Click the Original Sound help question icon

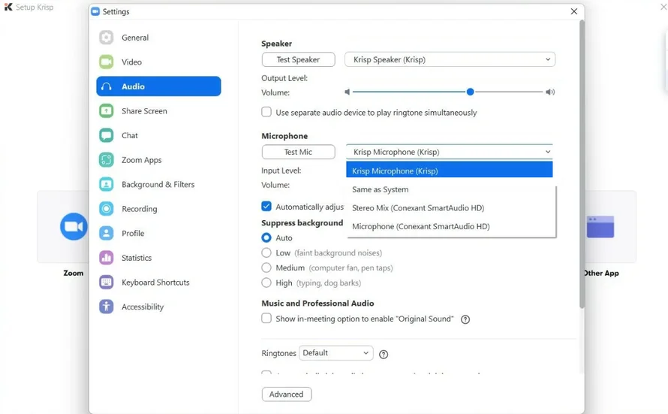pyautogui.click(x=465, y=319)
